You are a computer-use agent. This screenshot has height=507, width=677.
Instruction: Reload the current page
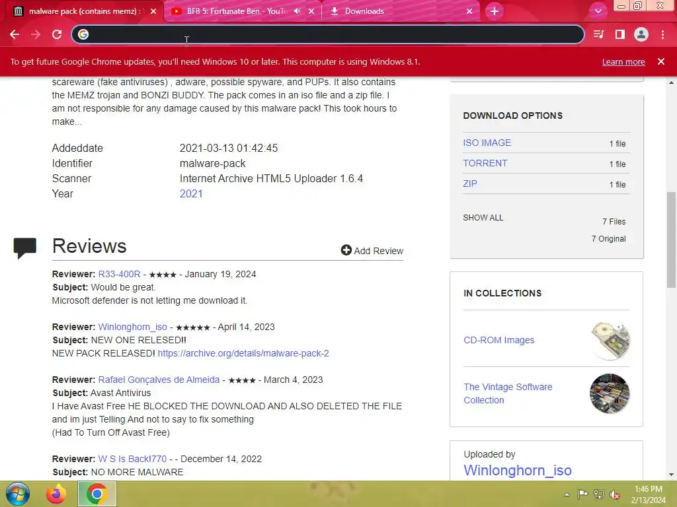[x=57, y=34]
